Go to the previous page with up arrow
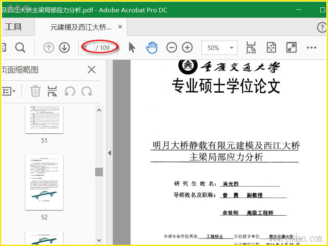 point(49,48)
